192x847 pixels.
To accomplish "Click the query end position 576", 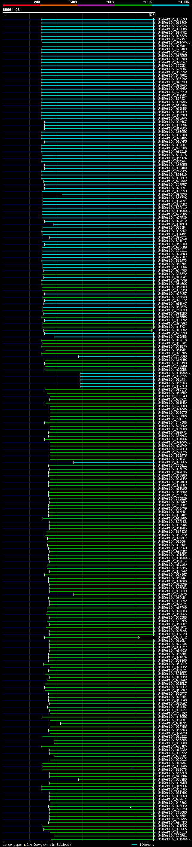I will pos(151,15).
